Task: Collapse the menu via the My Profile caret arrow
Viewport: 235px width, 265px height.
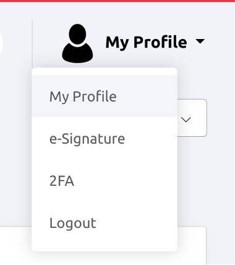Action: [200, 41]
